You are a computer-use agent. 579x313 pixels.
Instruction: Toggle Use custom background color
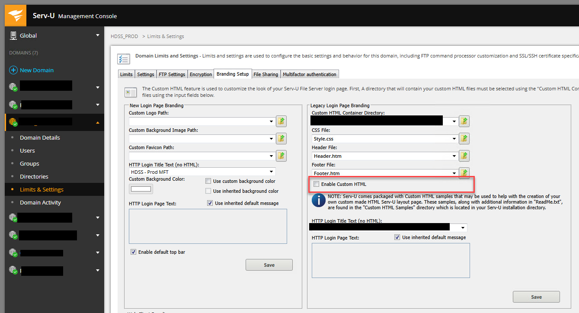point(208,181)
